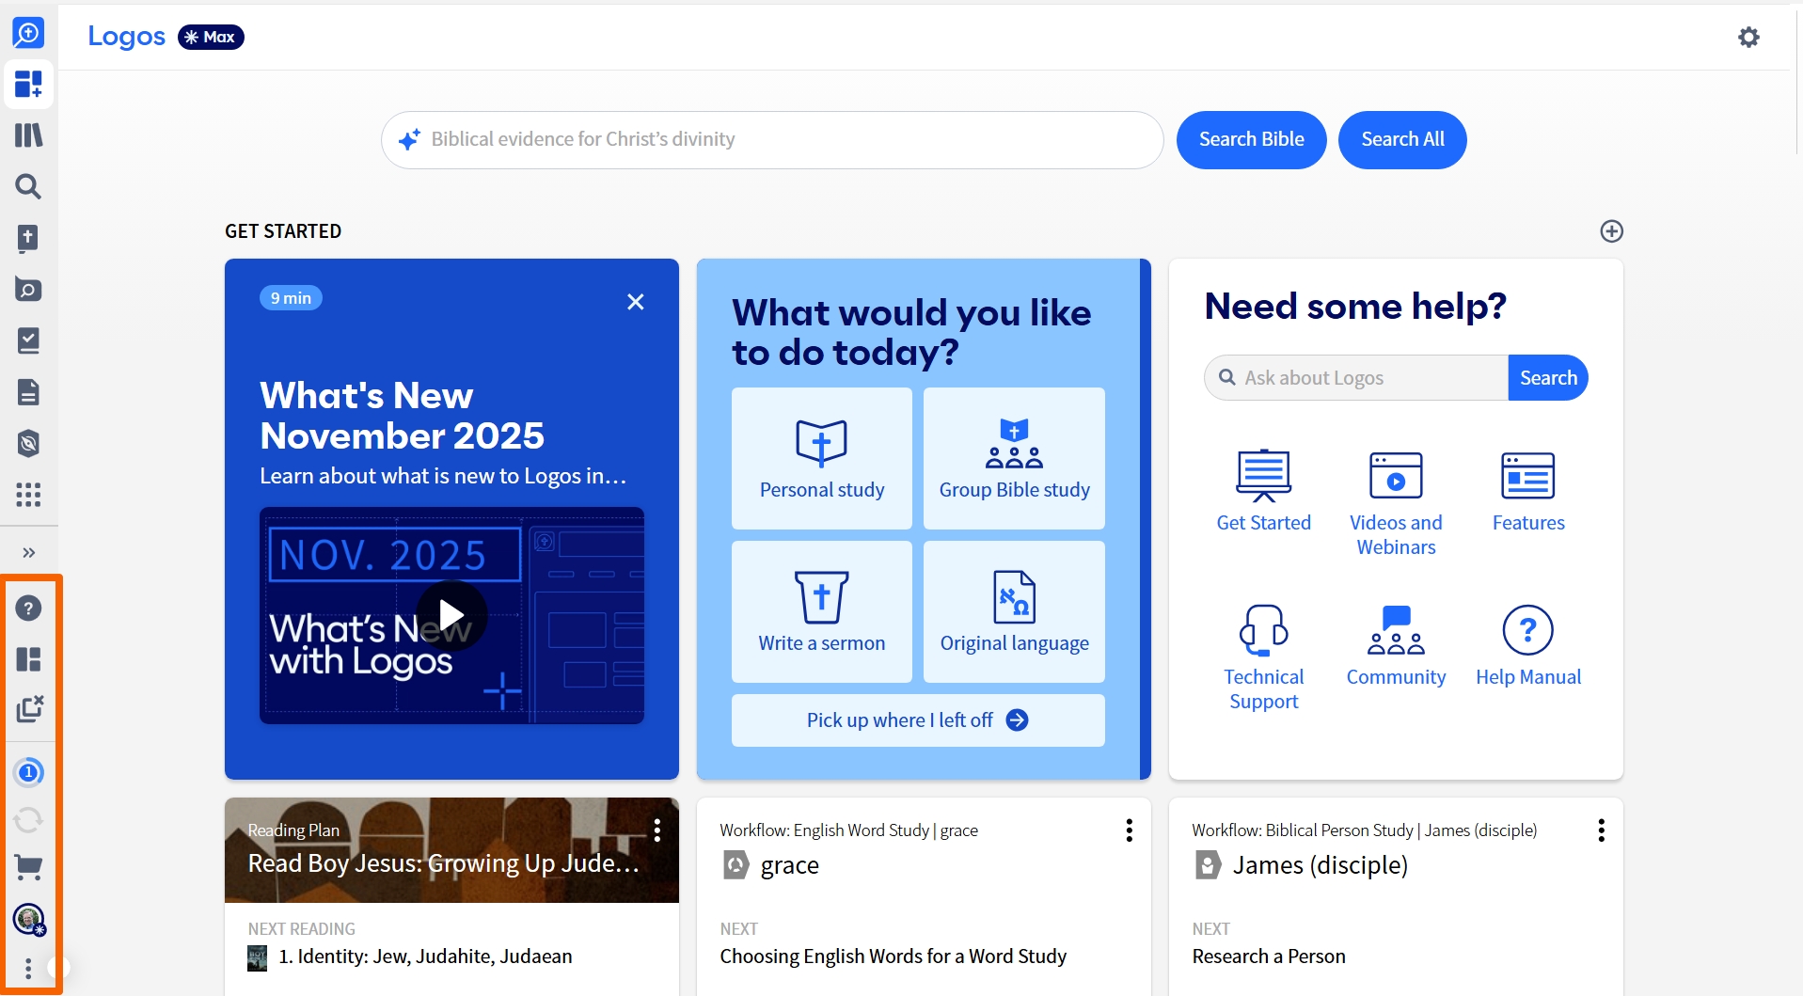Choose the Group Bible study option

point(1014,458)
